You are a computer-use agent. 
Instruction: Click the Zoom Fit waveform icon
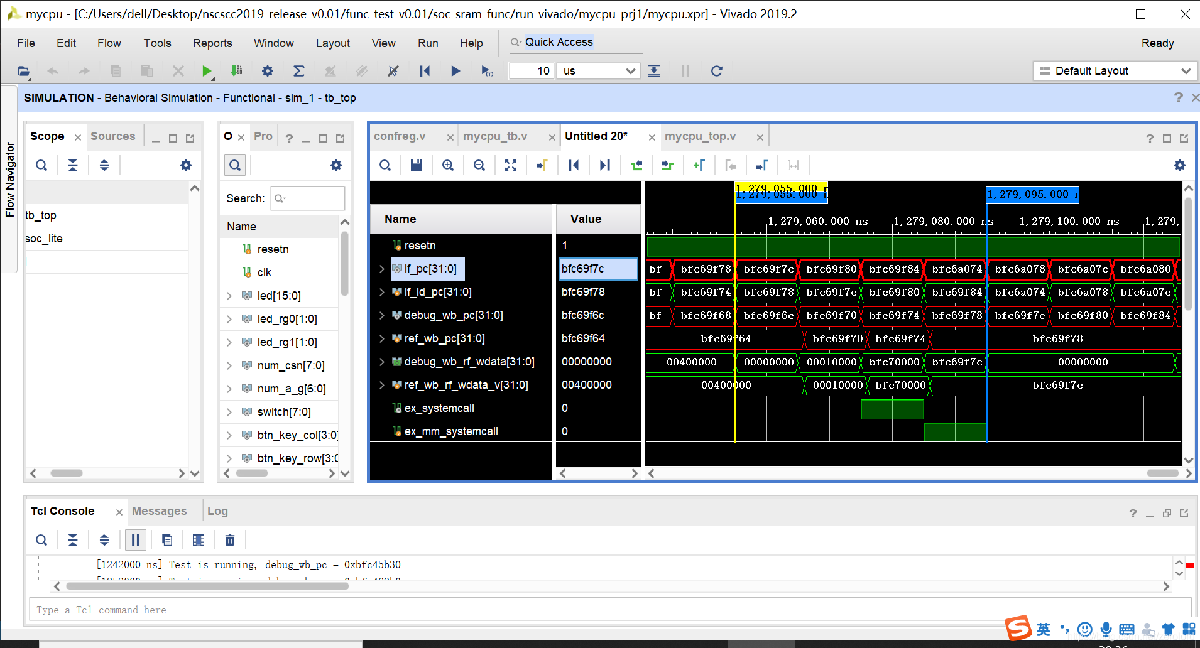pyautogui.click(x=511, y=165)
